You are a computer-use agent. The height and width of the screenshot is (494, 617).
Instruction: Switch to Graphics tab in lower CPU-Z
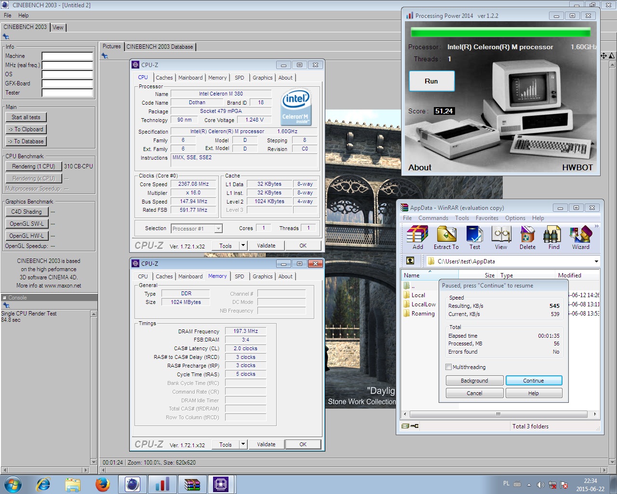tap(263, 276)
